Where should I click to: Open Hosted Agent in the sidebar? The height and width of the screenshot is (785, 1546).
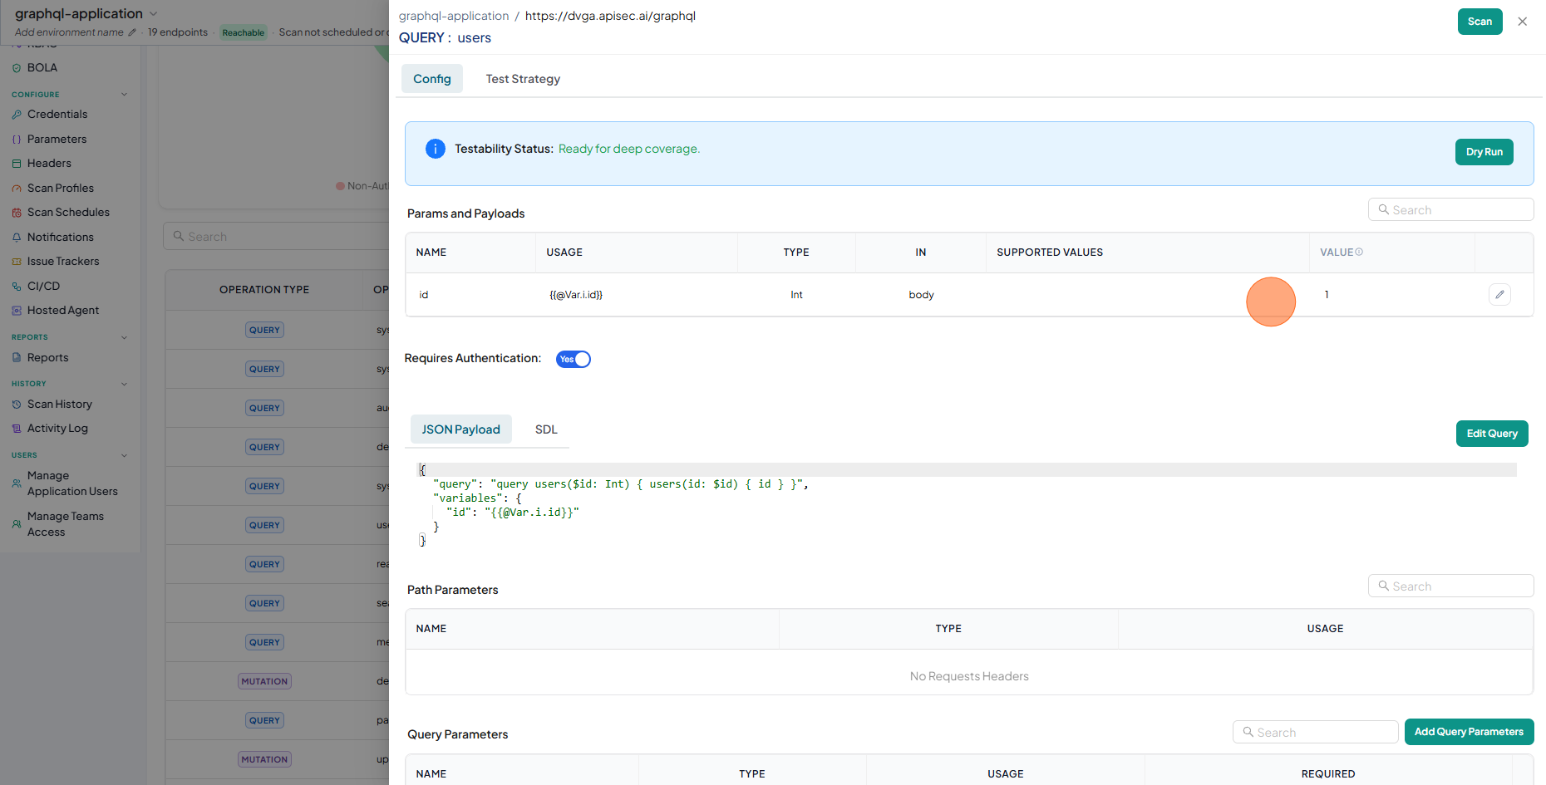(63, 311)
